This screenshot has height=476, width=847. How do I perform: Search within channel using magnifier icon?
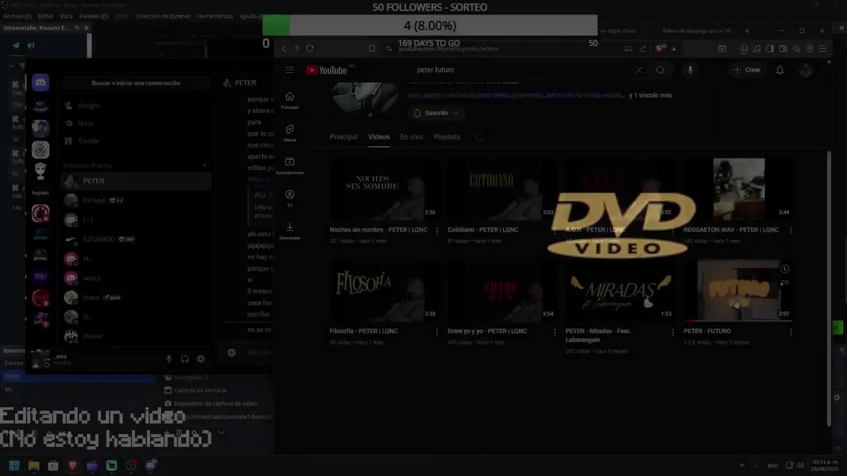coord(479,137)
